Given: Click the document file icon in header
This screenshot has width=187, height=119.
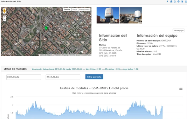Looking at the screenshot, I should click(182, 1).
